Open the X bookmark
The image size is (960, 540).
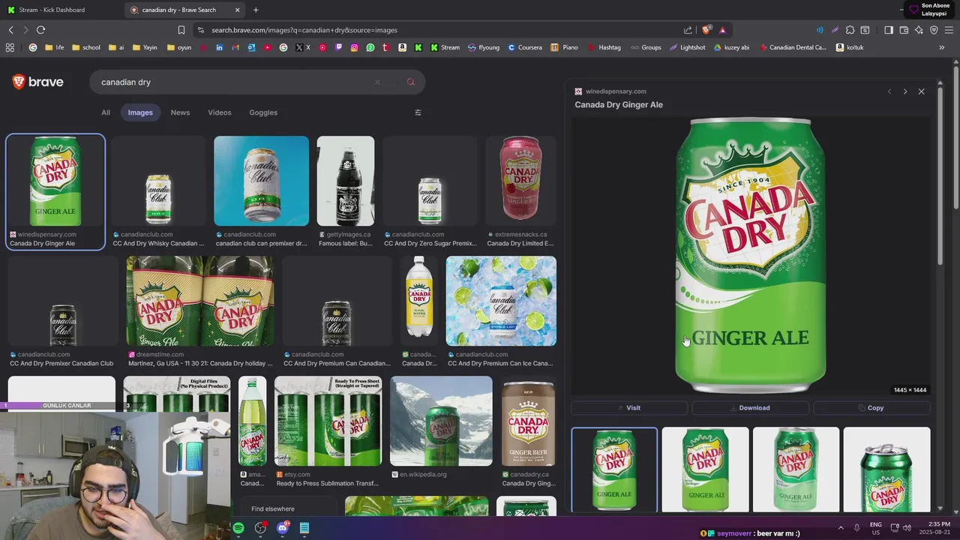(303, 47)
